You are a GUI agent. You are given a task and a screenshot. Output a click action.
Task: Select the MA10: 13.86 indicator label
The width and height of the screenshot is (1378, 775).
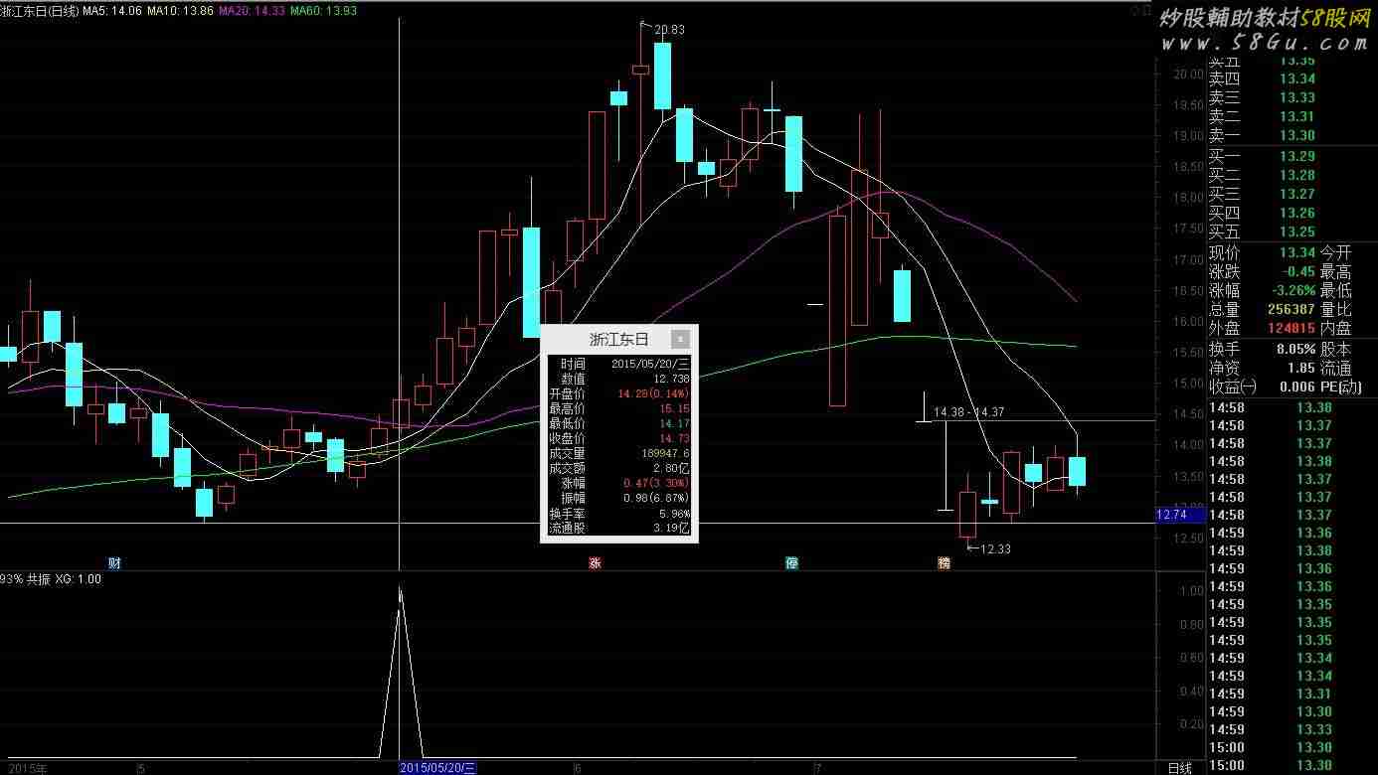181,10
